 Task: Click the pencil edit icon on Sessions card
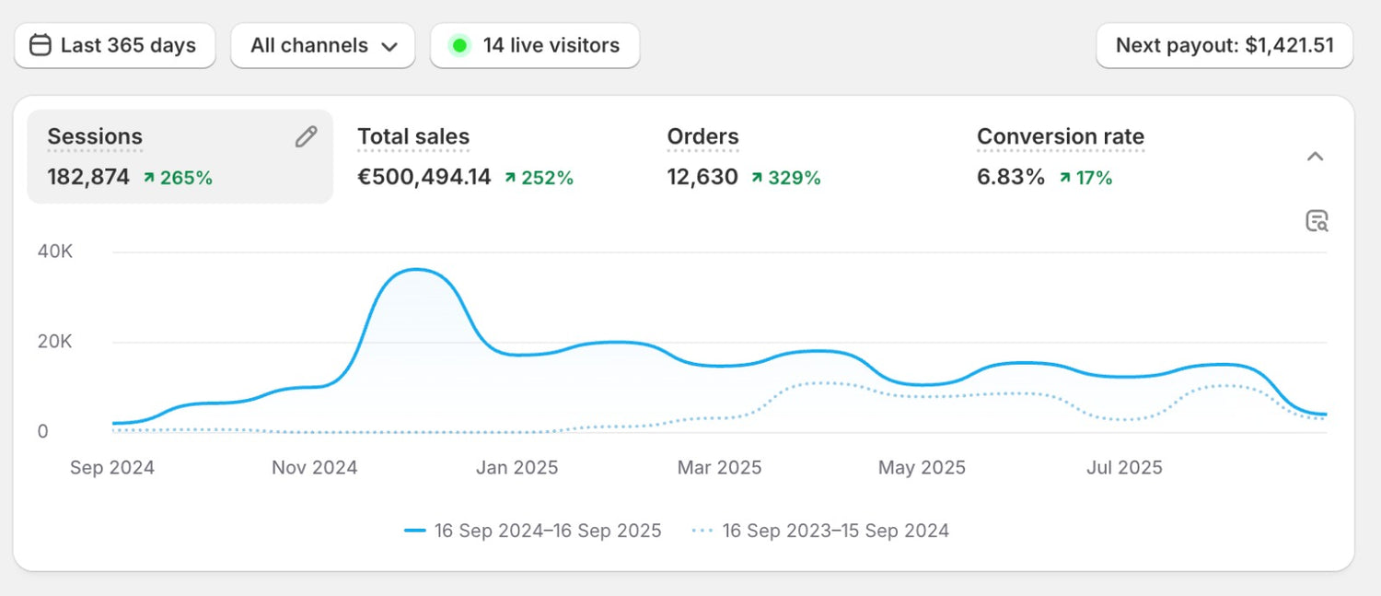(x=306, y=137)
